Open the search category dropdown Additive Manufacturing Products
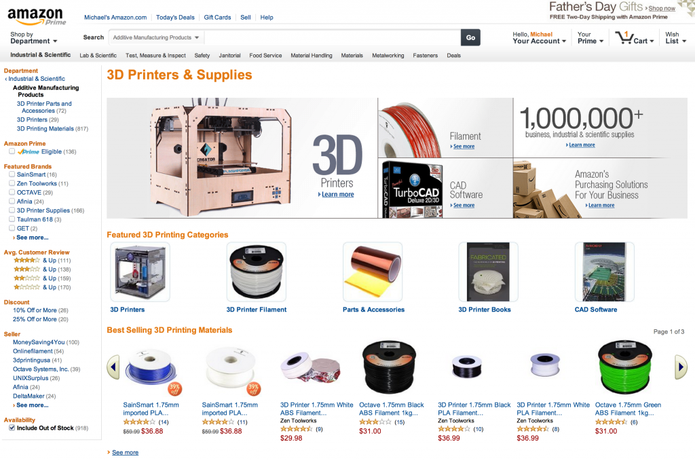 (x=156, y=38)
